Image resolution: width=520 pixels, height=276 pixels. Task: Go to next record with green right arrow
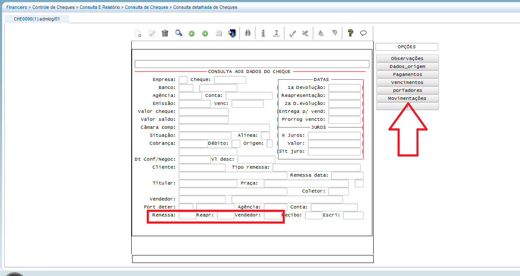click(x=205, y=34)
